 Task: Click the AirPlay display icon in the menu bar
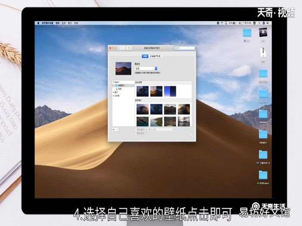tap(226, 23)
